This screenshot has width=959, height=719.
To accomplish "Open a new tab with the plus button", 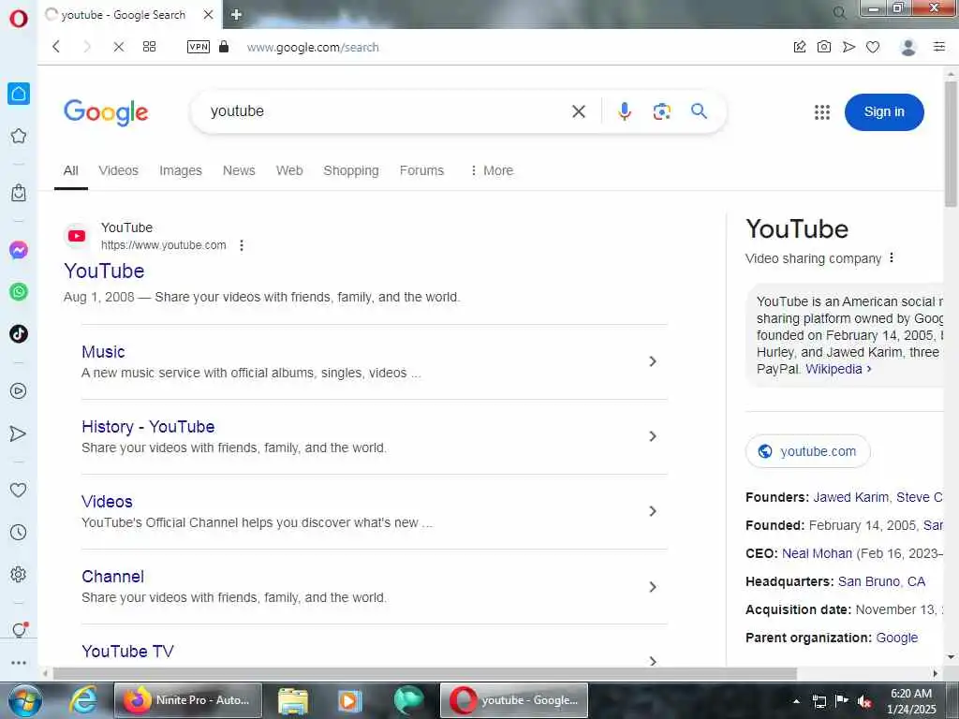I will [237, 15].
